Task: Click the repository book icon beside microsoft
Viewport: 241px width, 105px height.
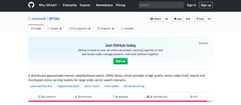Action: click(x=29, y=19)
